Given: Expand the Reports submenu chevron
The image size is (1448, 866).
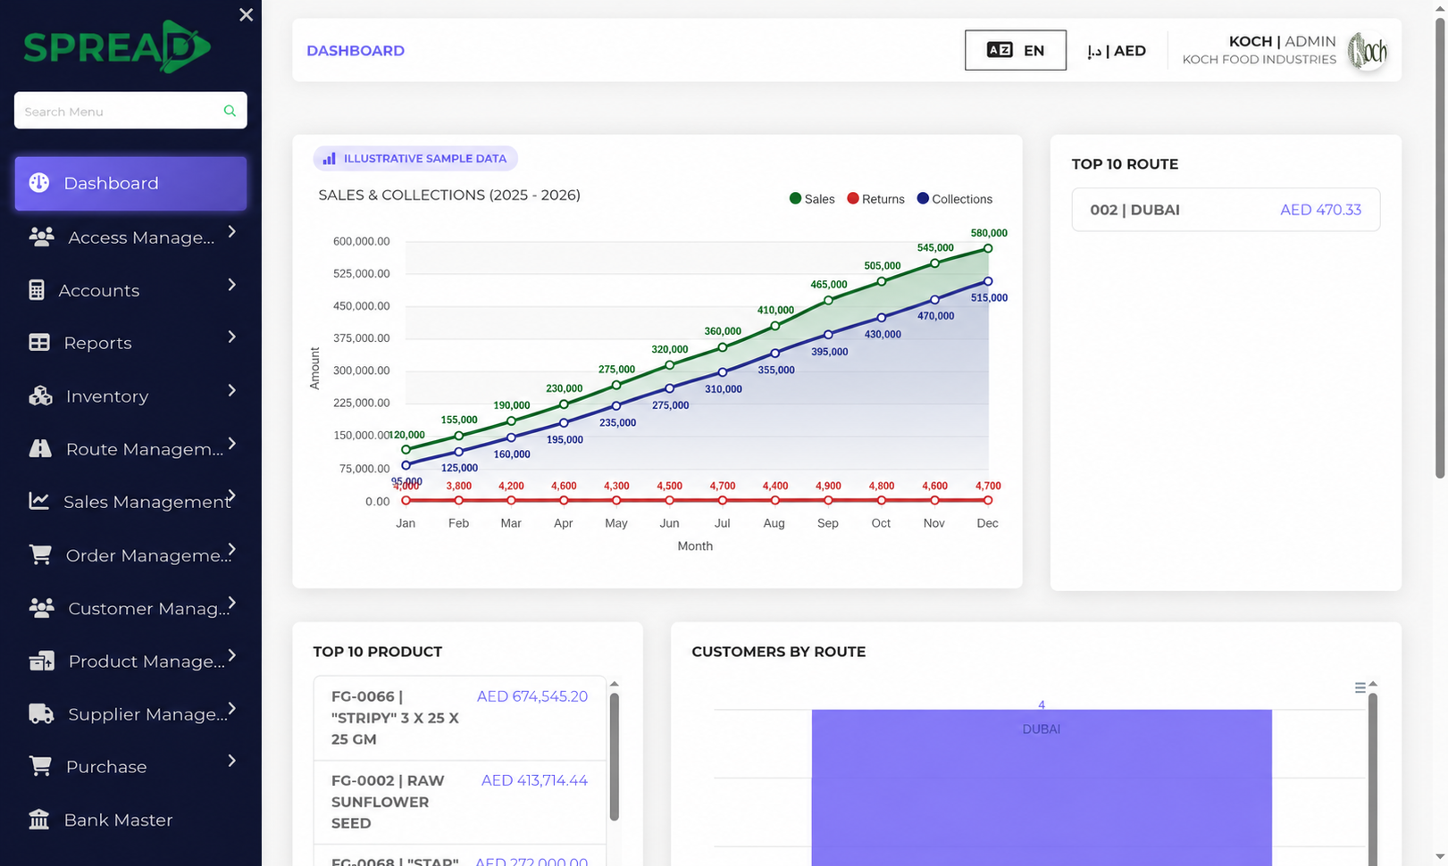Looking at the screenshot, I should click(x=232, y=337).
